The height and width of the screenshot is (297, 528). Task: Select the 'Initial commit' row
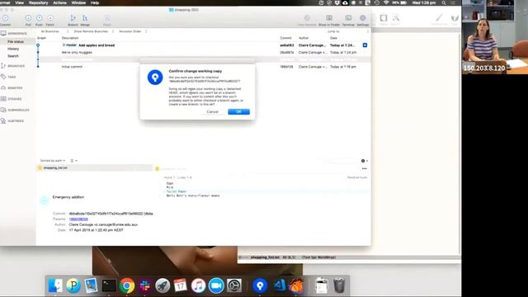[x=204, y=67]
